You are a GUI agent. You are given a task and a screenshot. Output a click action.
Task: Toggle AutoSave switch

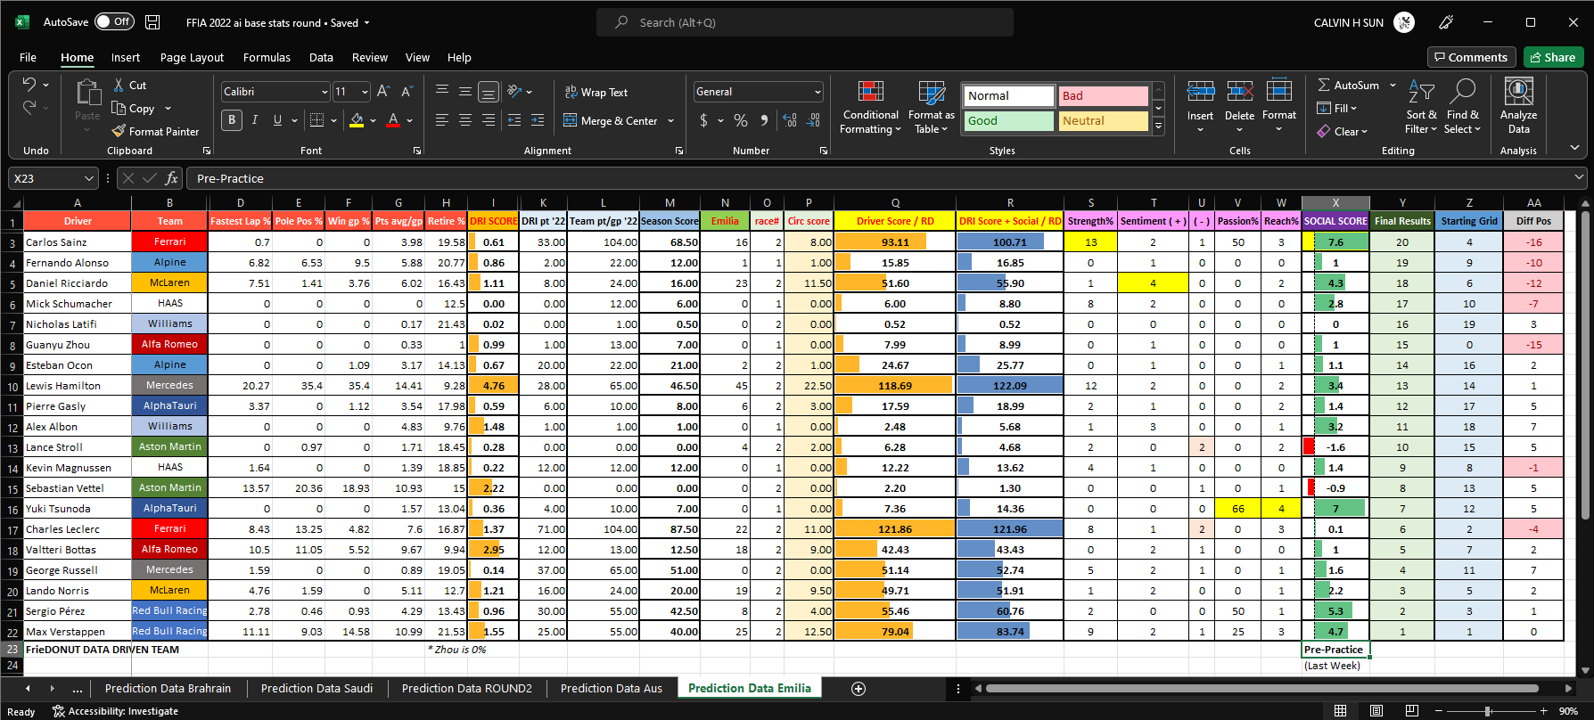coord(114,22)
